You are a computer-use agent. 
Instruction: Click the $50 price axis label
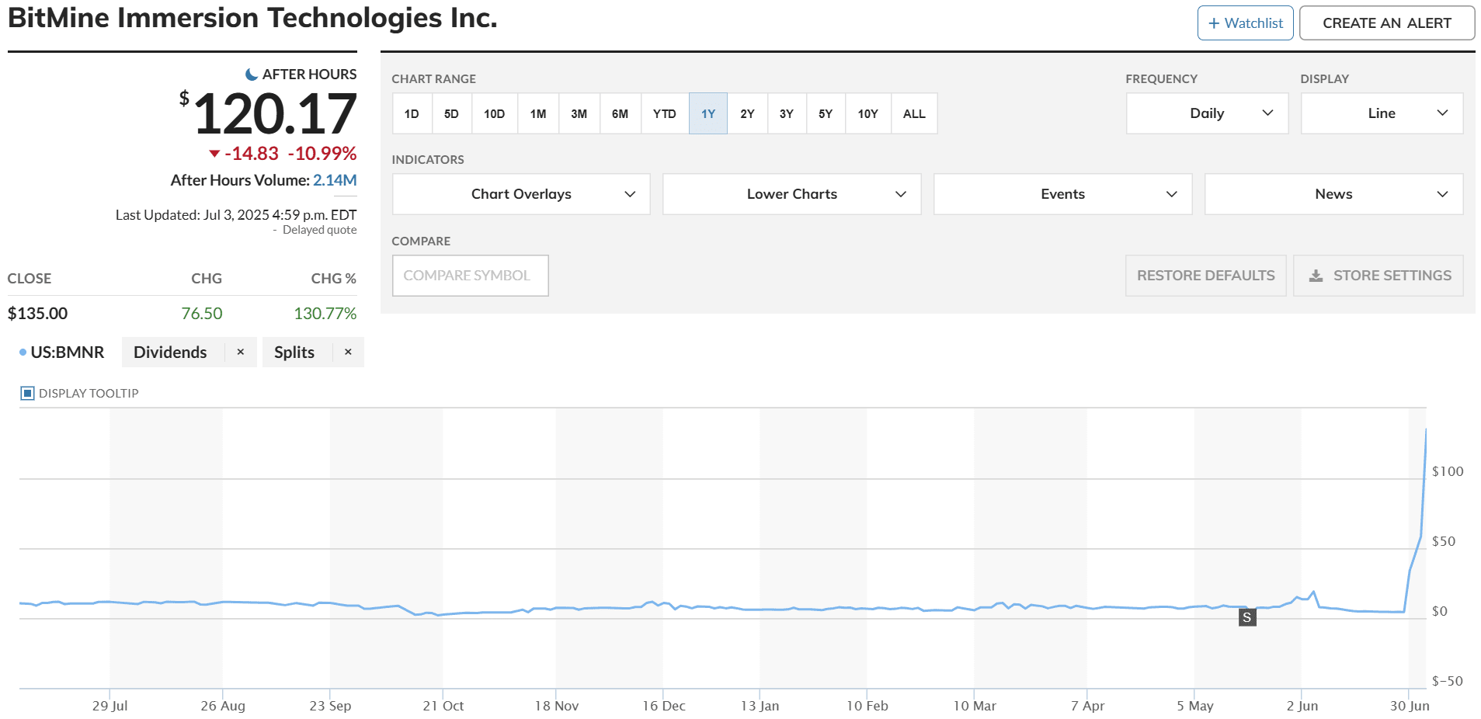[x=1444, y=541]
